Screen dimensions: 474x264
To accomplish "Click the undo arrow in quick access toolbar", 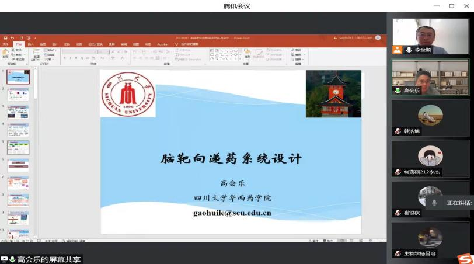I will 13,38.
